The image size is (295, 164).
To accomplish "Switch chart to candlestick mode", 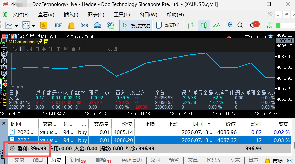I will point(204,25).
